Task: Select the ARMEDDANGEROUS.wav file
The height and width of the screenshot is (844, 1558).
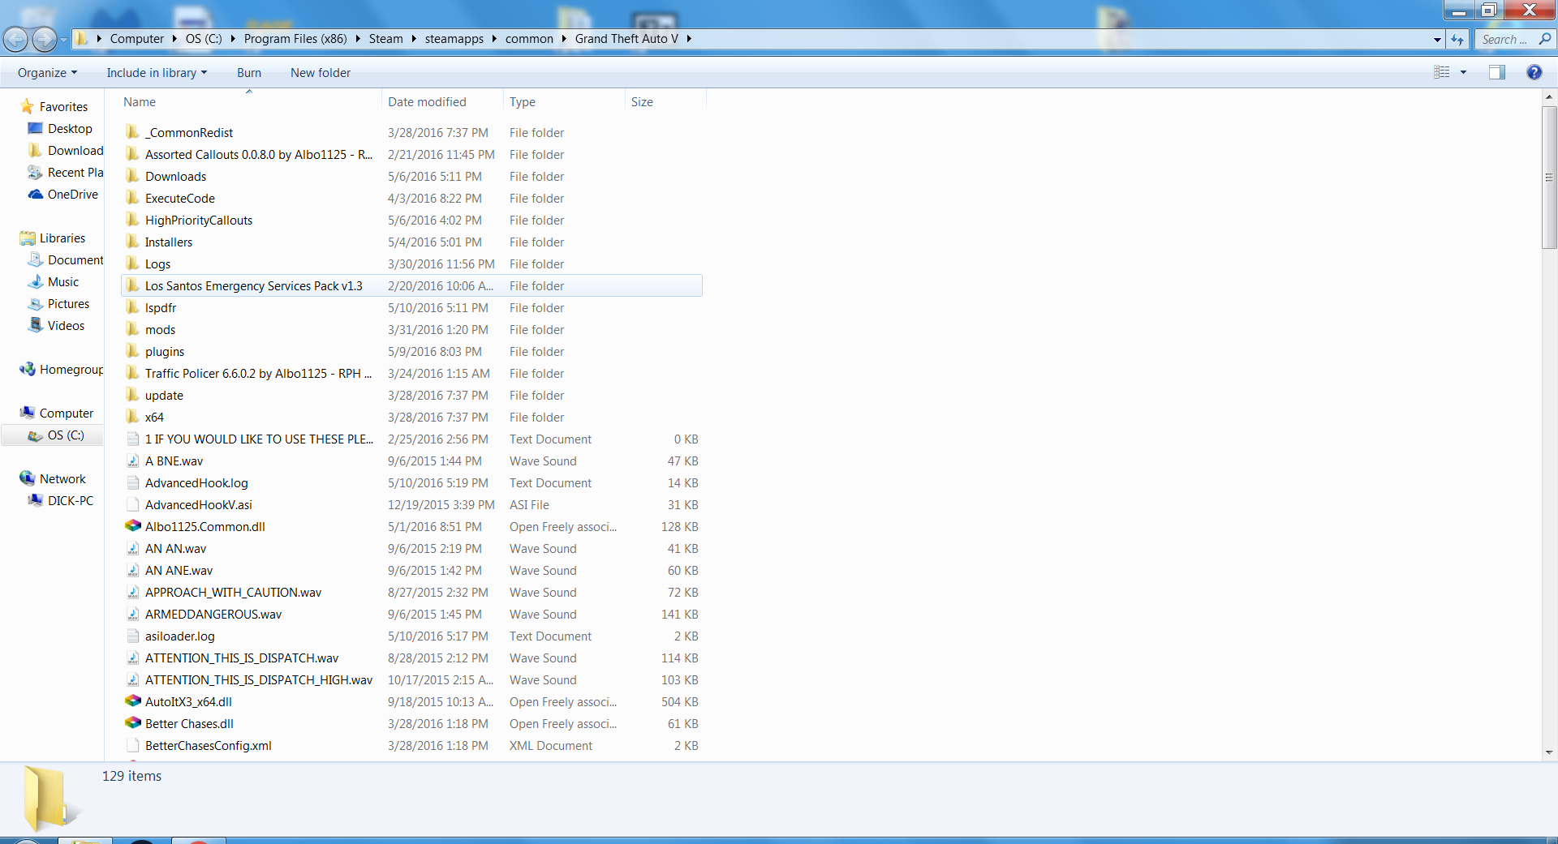Action: click(x=411, y=614)
